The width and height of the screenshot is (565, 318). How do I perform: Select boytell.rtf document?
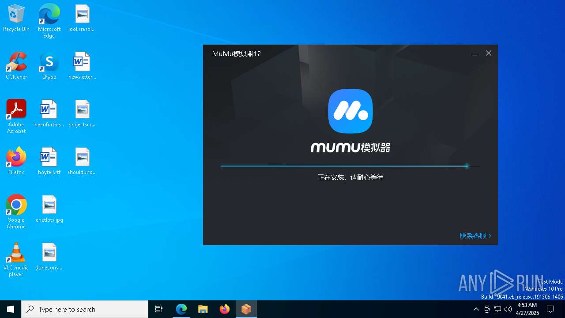coord(49,162)
